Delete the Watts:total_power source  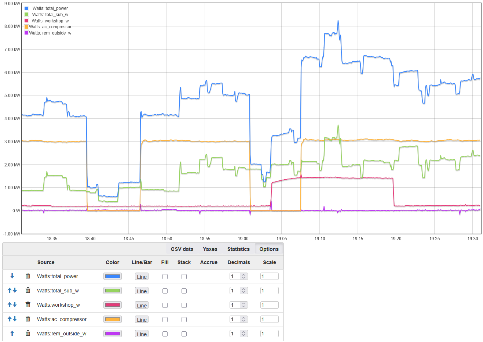tap(28, 276)
